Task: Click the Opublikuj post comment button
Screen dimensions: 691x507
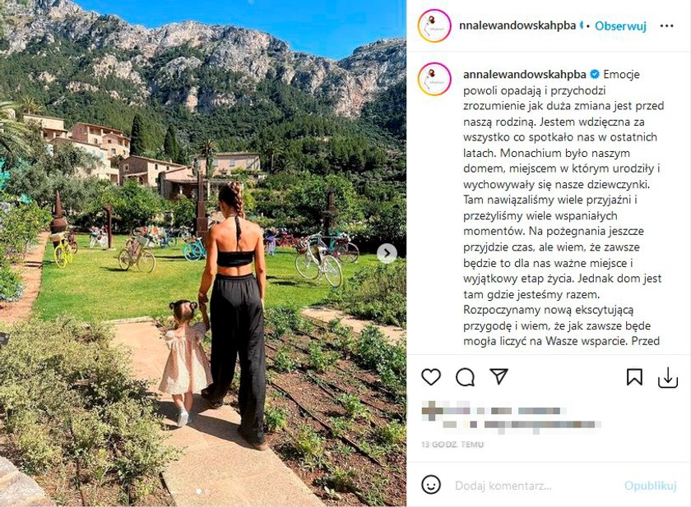Action: 650,486
